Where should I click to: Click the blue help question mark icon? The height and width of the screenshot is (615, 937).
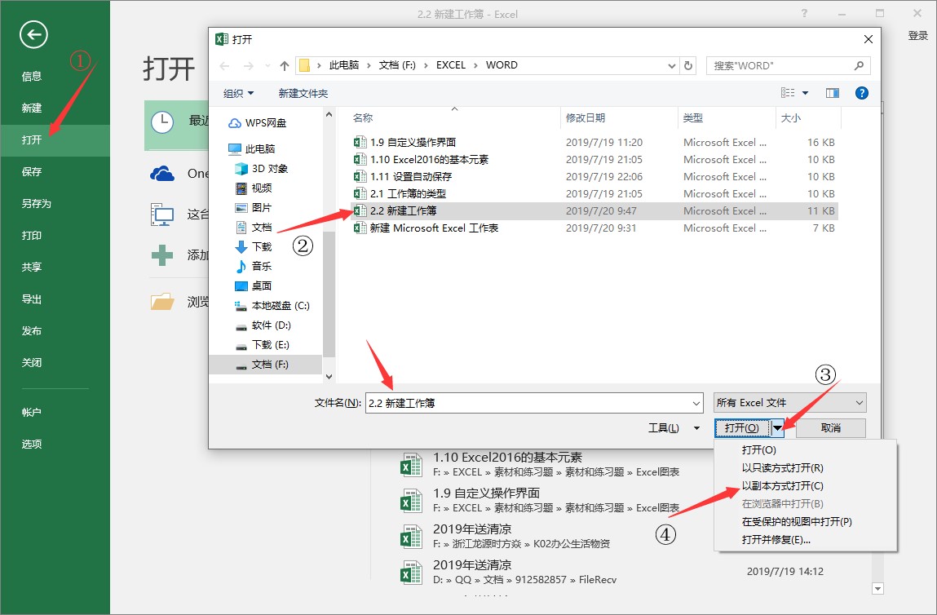pyautogui.click(x=861, y=94)
